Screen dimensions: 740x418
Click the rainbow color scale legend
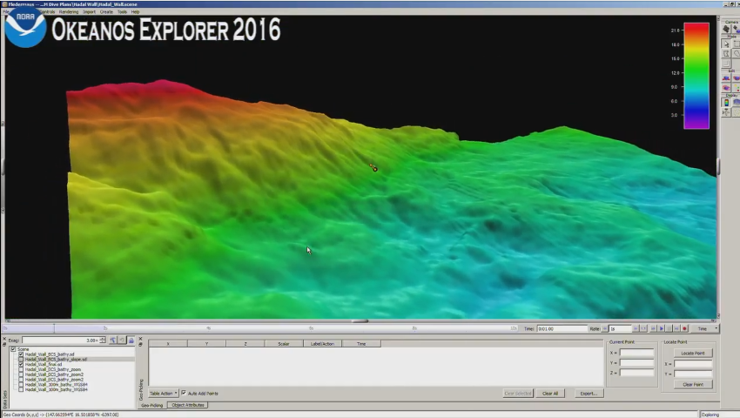[x=696, y=76]
